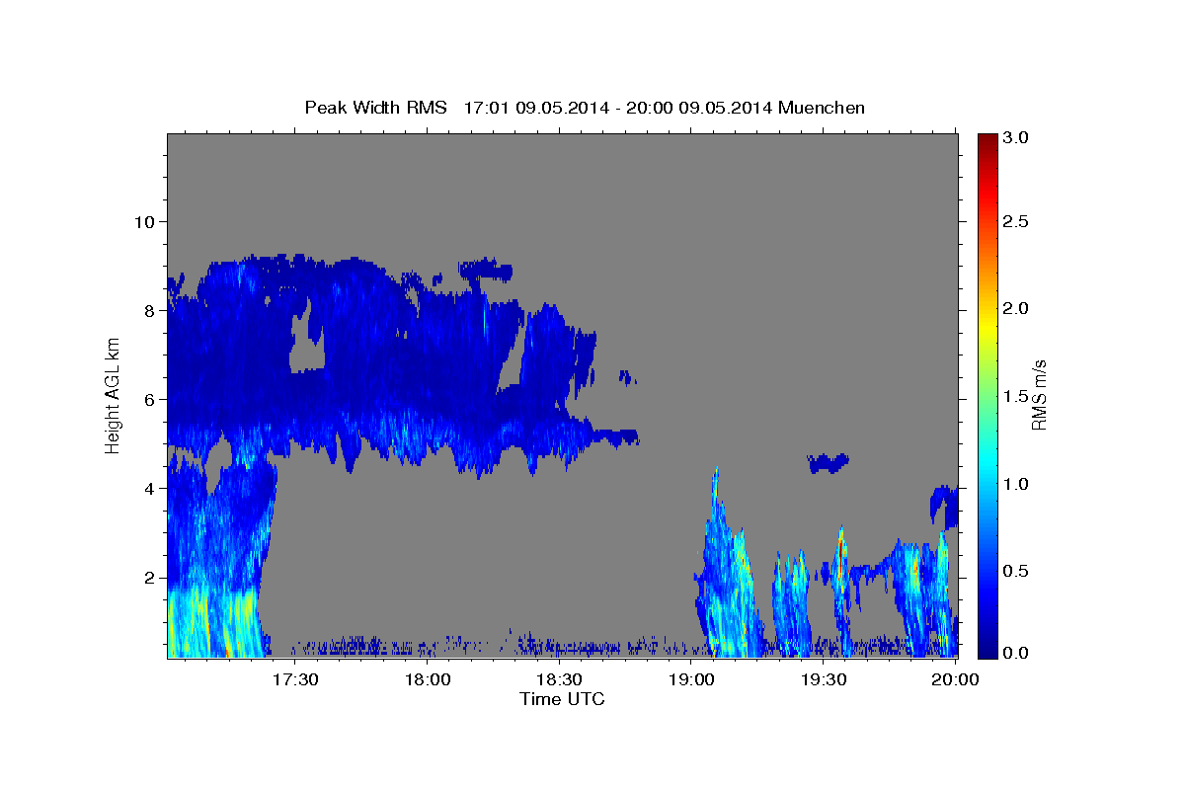Viewport: 1185px width, 790px height.
Task: Click the 18:30 time tick label
Action: click(559, 680)
